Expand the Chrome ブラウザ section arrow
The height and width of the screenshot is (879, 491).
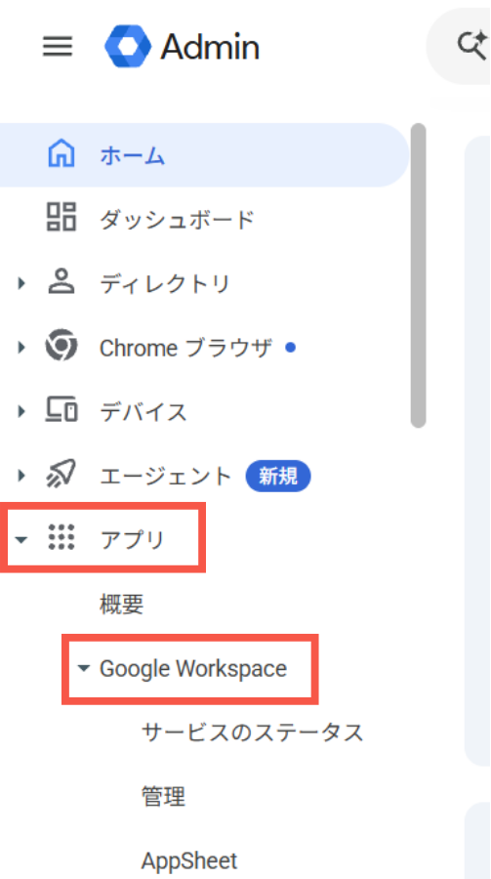tap(21, 347)
